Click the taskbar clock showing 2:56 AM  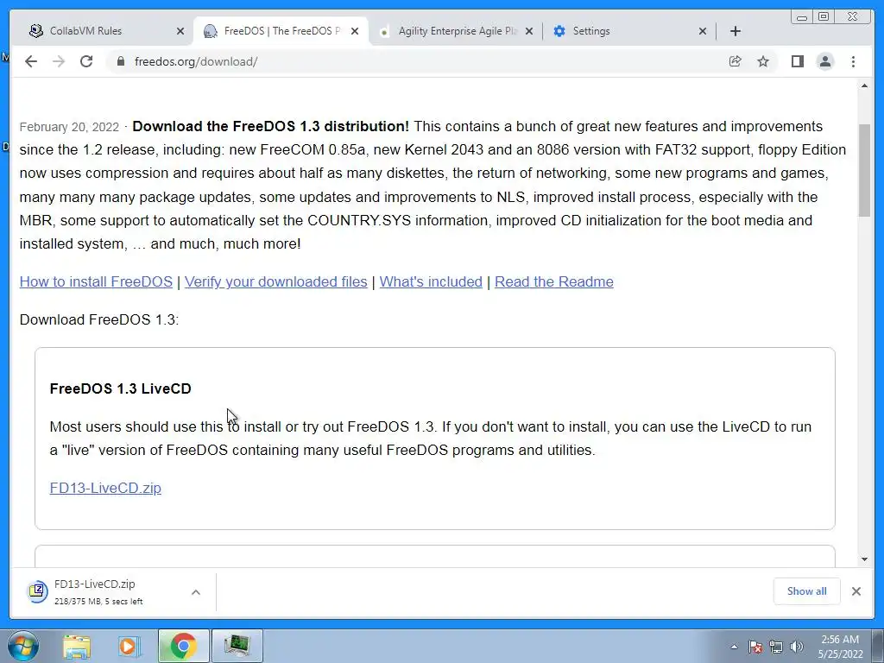click(840, 646)
